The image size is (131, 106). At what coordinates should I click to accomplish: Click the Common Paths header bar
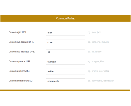[65, 18]
